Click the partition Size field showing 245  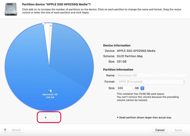point(124,88)
